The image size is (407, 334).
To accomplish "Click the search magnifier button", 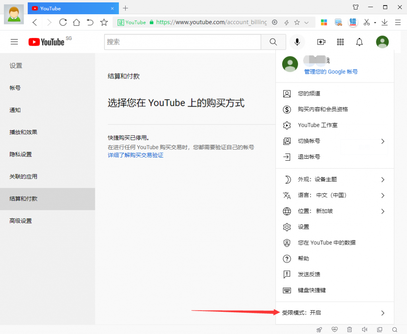I will (x=273, y=42).
